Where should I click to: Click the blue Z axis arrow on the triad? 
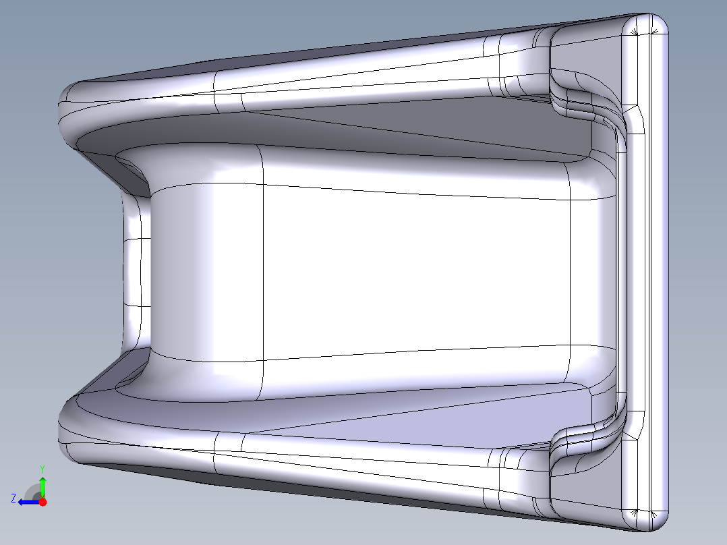click(x=29, y=502)
